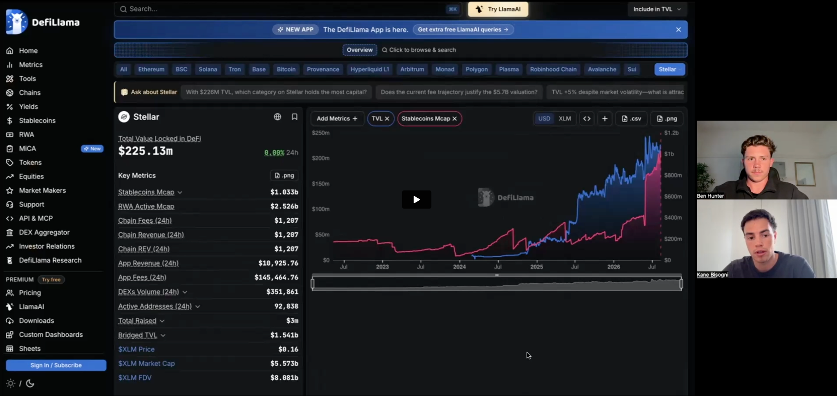
Task: Open the Market Makers star icon
Action: (10, 190)
